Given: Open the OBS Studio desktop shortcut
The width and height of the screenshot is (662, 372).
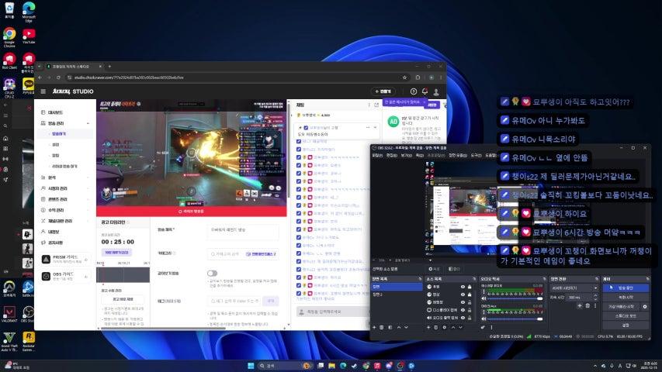Looking at the screenshot, I should [x=28, y=314].
